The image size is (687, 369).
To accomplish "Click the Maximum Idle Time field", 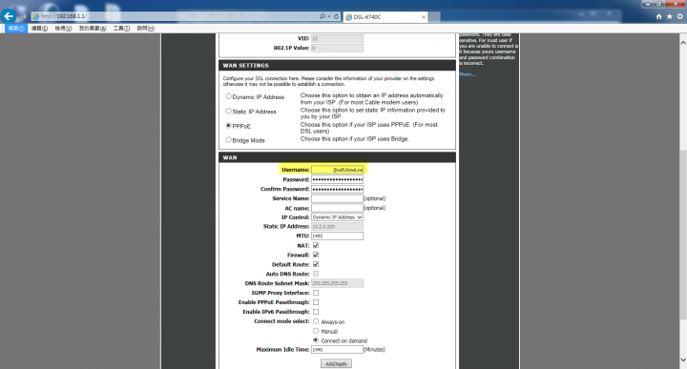I will (x=338, y=350).
